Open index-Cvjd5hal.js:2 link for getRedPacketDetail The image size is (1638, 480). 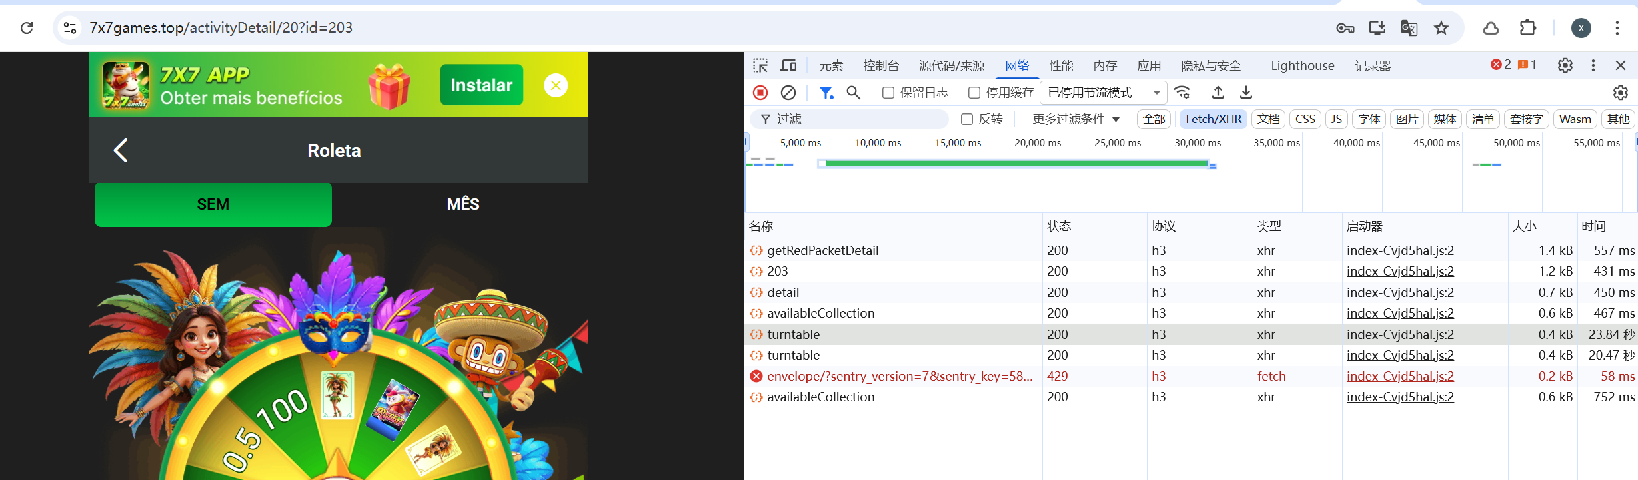(x=1400, y=250)
